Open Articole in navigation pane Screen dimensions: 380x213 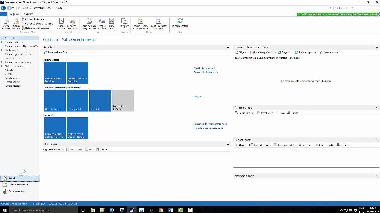point(9,70)
